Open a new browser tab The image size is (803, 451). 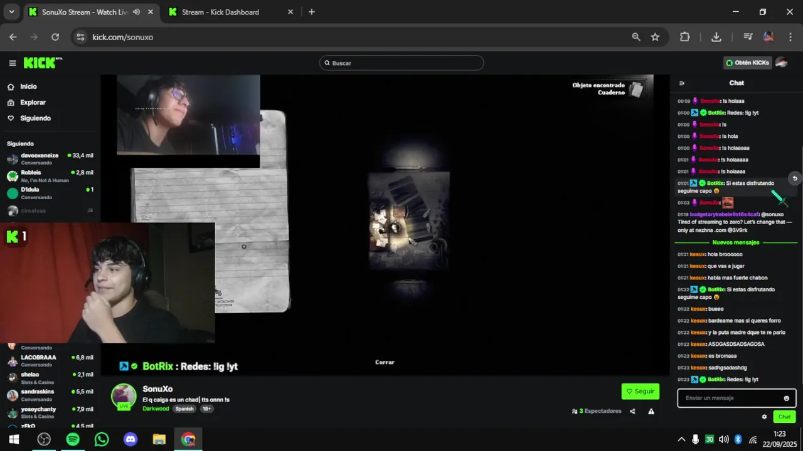click(311, 12)
